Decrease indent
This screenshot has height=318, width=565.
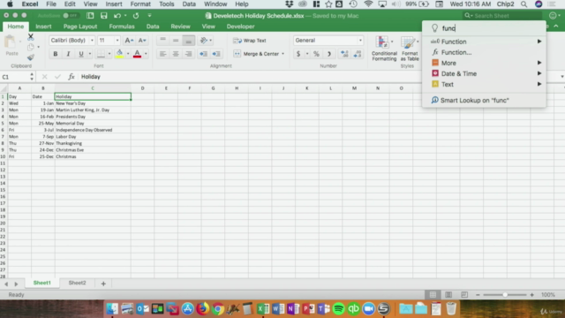pyautogui.click(x=203, y=54)
